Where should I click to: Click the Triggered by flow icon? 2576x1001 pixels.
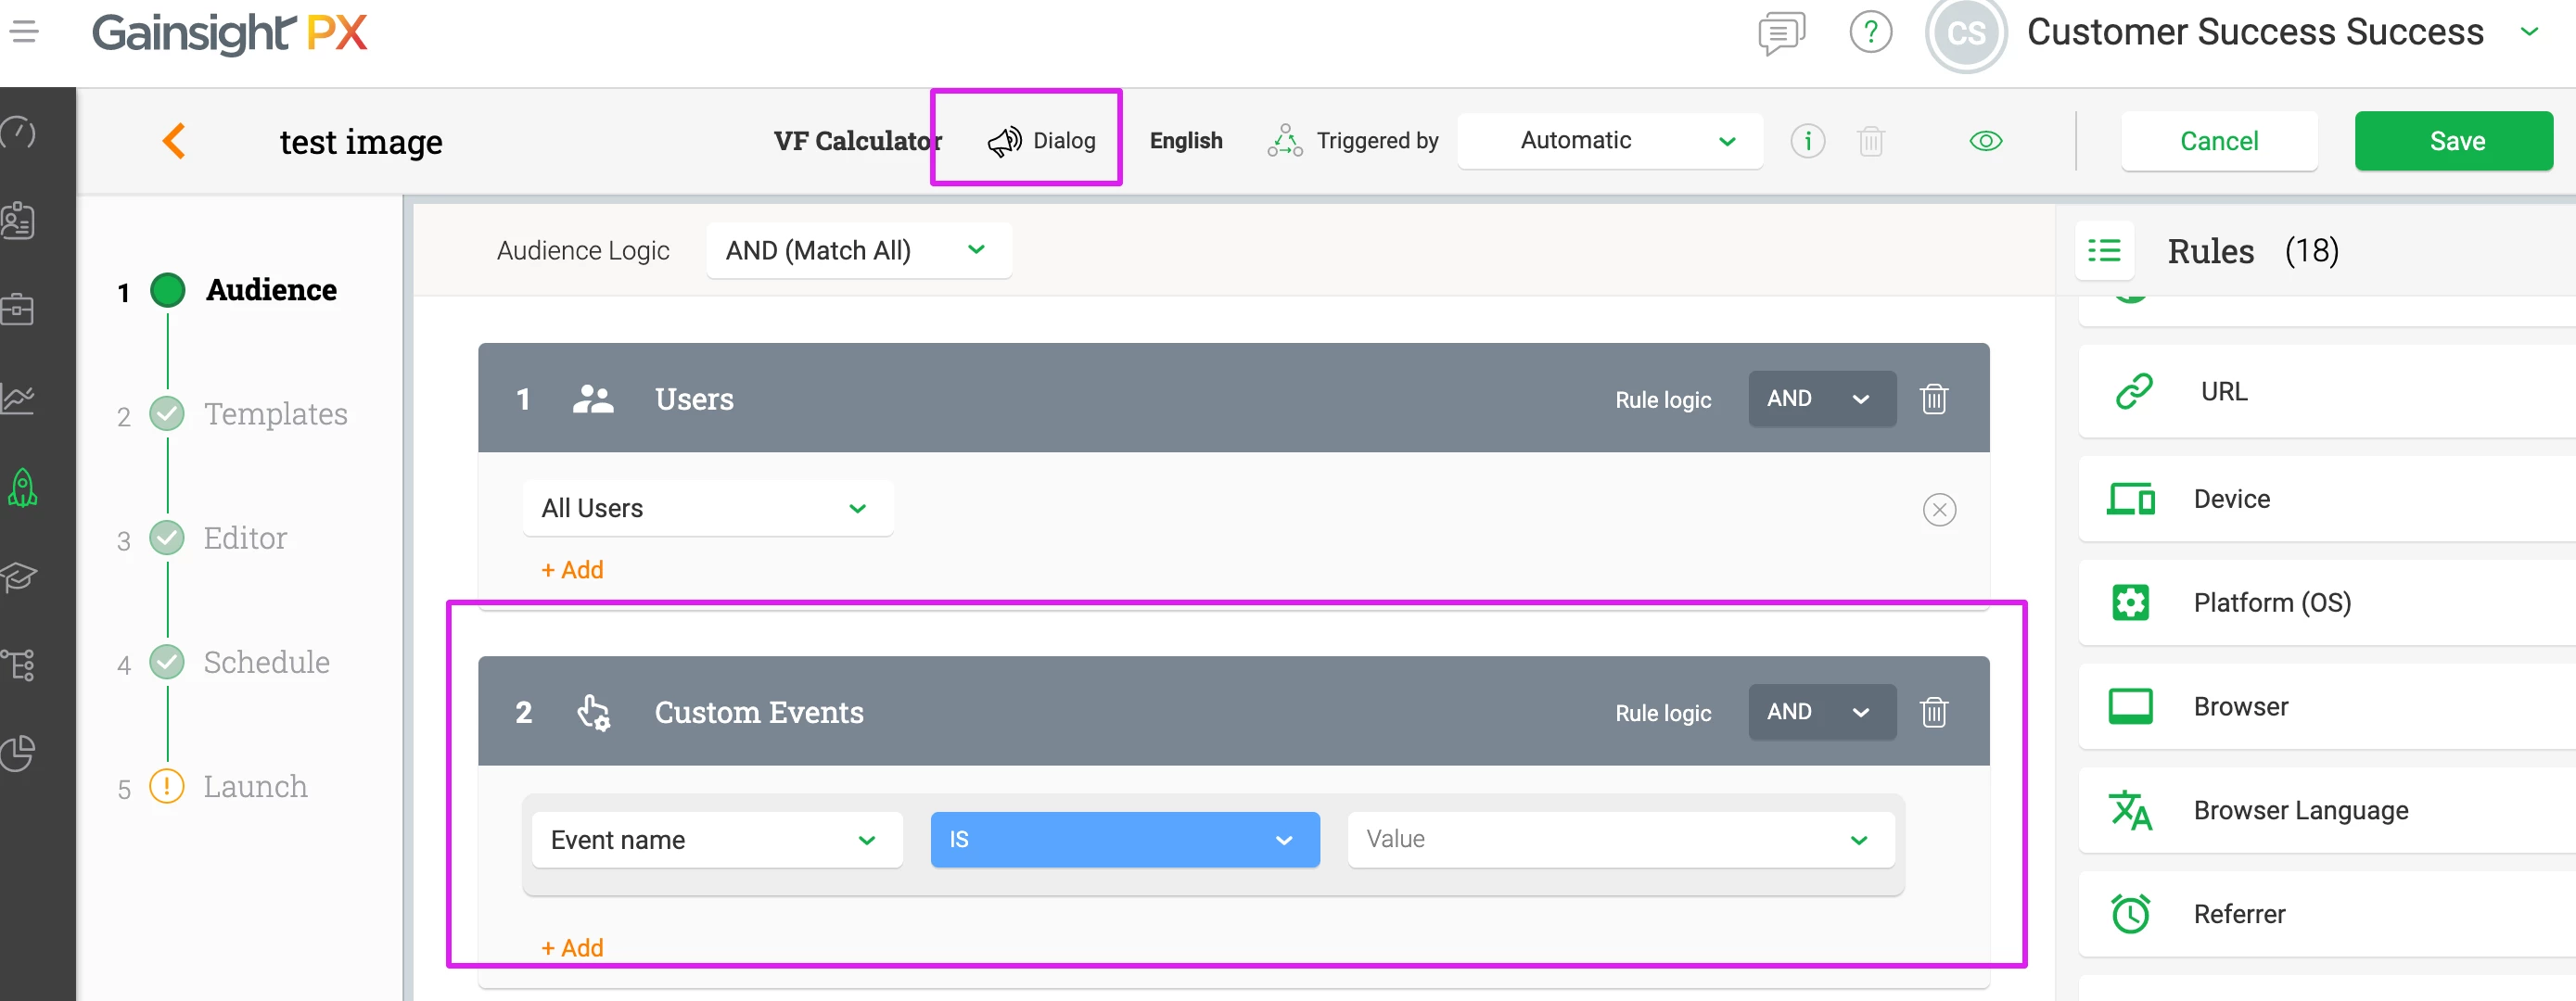point(1285,141)
